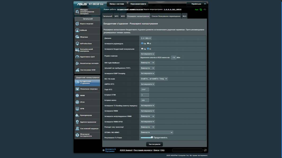Expand the 802.11b mode dropdown
The height and width of the screenshot is (158, 282).
coord(154,79)
